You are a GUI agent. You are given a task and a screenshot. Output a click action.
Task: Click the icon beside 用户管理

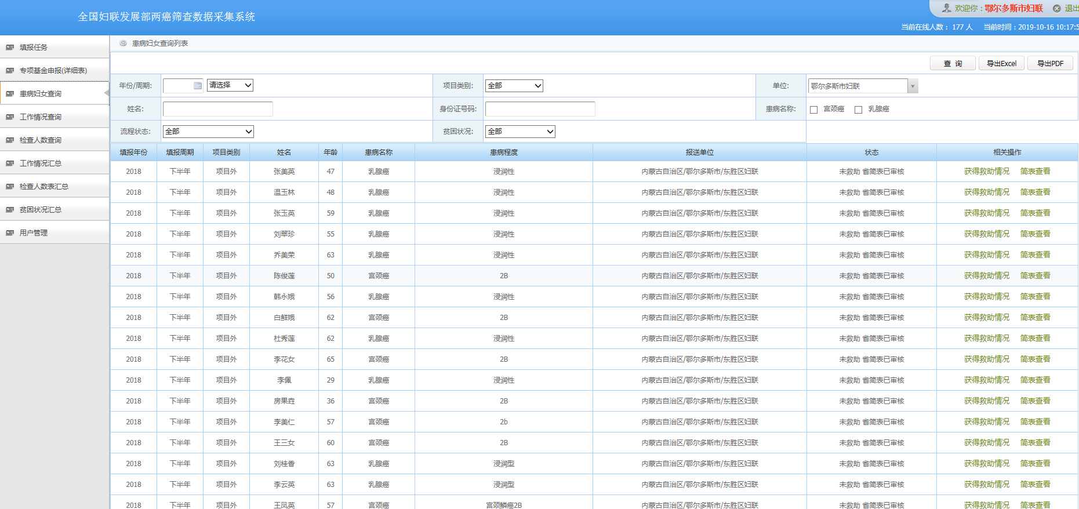(10, 233)
